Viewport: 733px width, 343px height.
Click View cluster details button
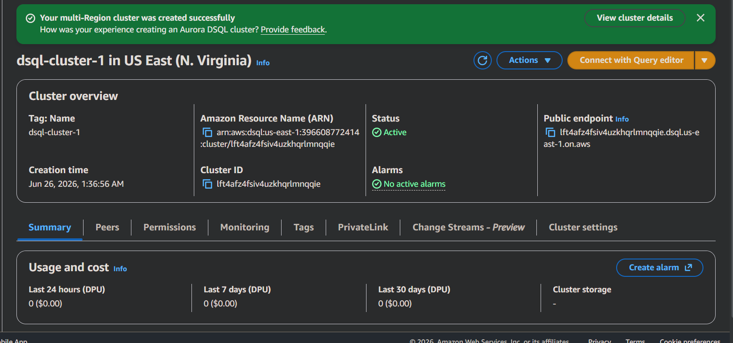tap(634, 18)
